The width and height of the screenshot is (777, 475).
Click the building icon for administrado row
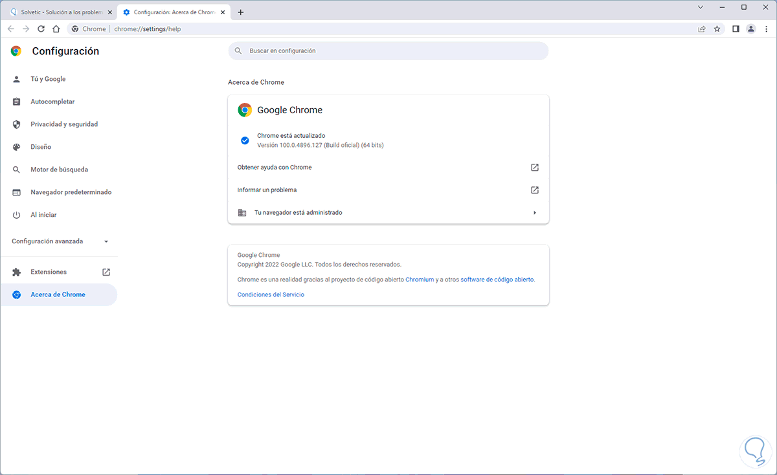[x=242, y=213]
